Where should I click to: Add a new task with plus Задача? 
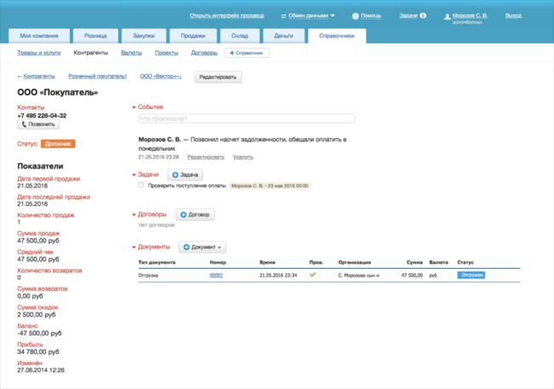click(185, 174)
